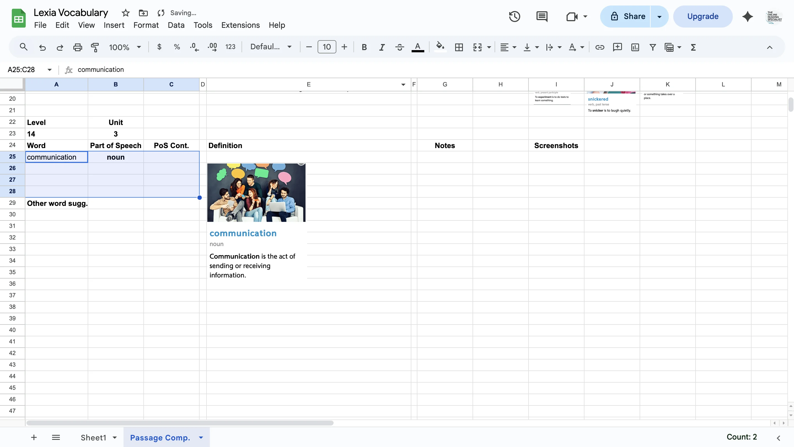Open the functions (sum) menu

pos(693,47)
